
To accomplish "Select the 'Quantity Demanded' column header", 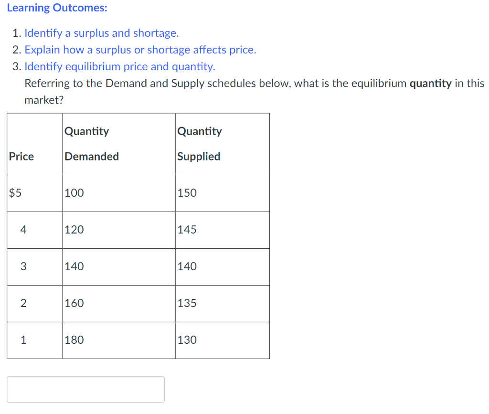I will point(91,144).
